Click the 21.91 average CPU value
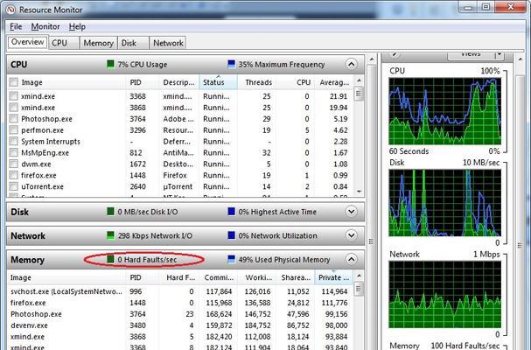 click(339, 96)
